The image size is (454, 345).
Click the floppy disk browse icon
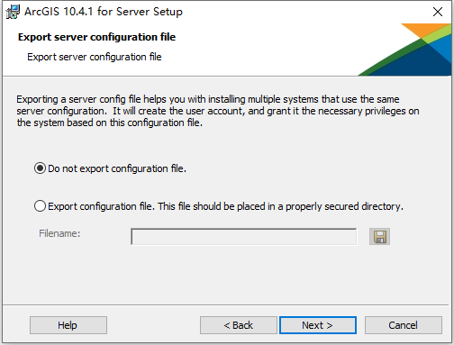click(379, 237)
